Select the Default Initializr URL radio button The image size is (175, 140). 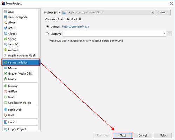(x=47, y=27)
